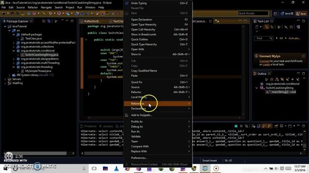309x173 pixels.
Task: Select MySimpleThread.java in Package Explorer
Action: (x=38, y=71)
